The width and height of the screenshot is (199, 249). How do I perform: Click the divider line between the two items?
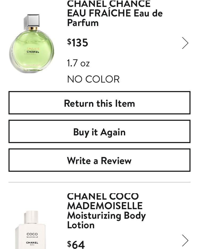(x=99, y=182)
